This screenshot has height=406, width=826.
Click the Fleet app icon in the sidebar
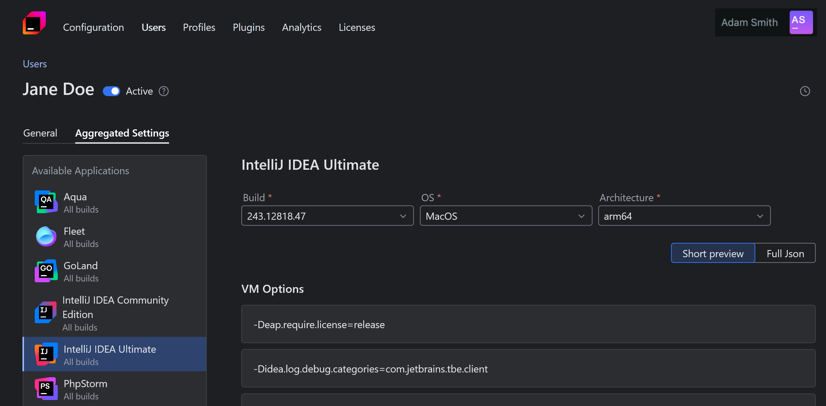[x=46, y=237]
